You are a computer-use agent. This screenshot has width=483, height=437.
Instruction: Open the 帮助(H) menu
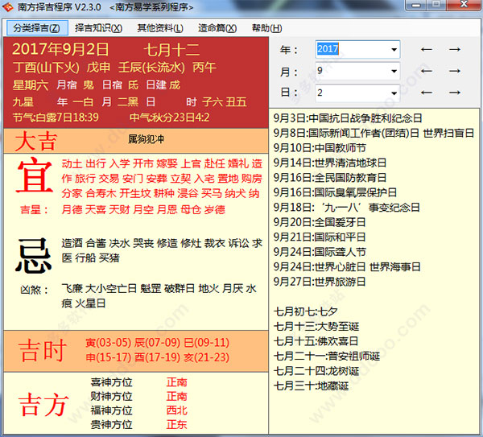(266, 28)
